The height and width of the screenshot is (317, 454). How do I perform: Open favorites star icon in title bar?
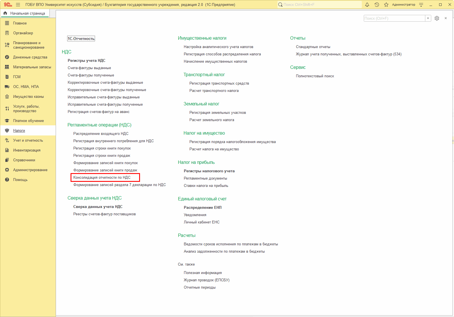tap(386, 4)
